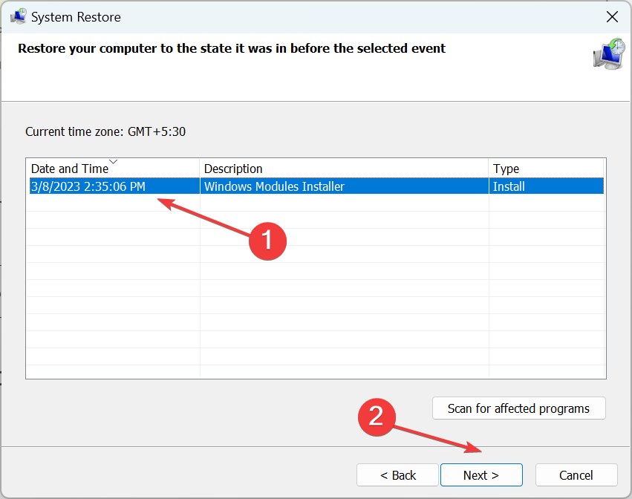Toggle sort chevron above Date and Time
Screen dimensions: 632x499
114,162
